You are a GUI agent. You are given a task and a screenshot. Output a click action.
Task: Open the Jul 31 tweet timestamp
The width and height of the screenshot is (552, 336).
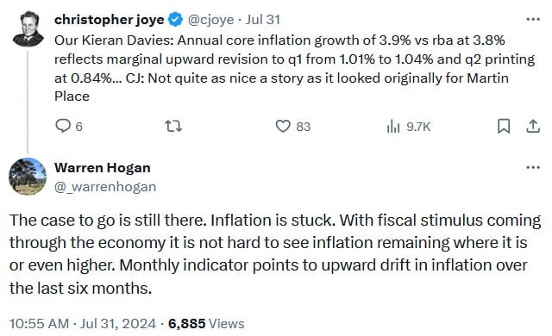click(x=262, y=20)
